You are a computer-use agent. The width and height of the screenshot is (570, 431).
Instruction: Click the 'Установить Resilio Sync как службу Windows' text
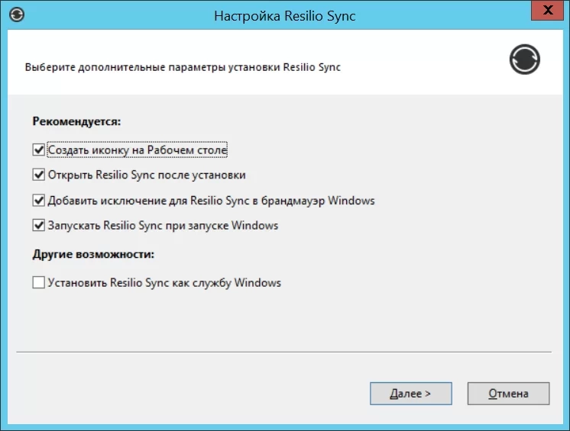(x=164, y=283)
